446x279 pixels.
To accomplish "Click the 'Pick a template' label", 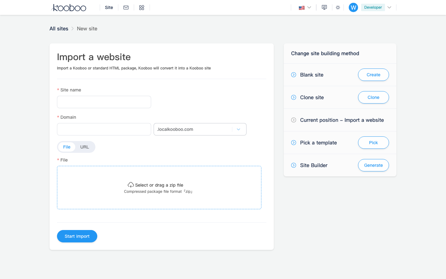I will point(318,143).
